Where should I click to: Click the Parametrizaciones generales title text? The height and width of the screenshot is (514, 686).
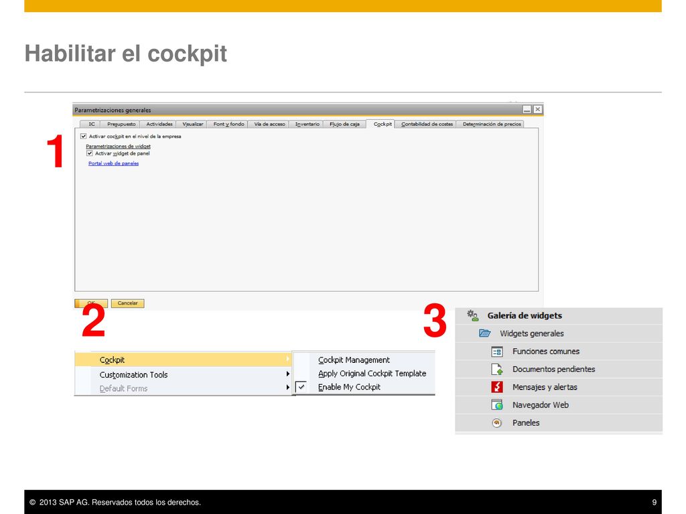click(x=113, y=110)
